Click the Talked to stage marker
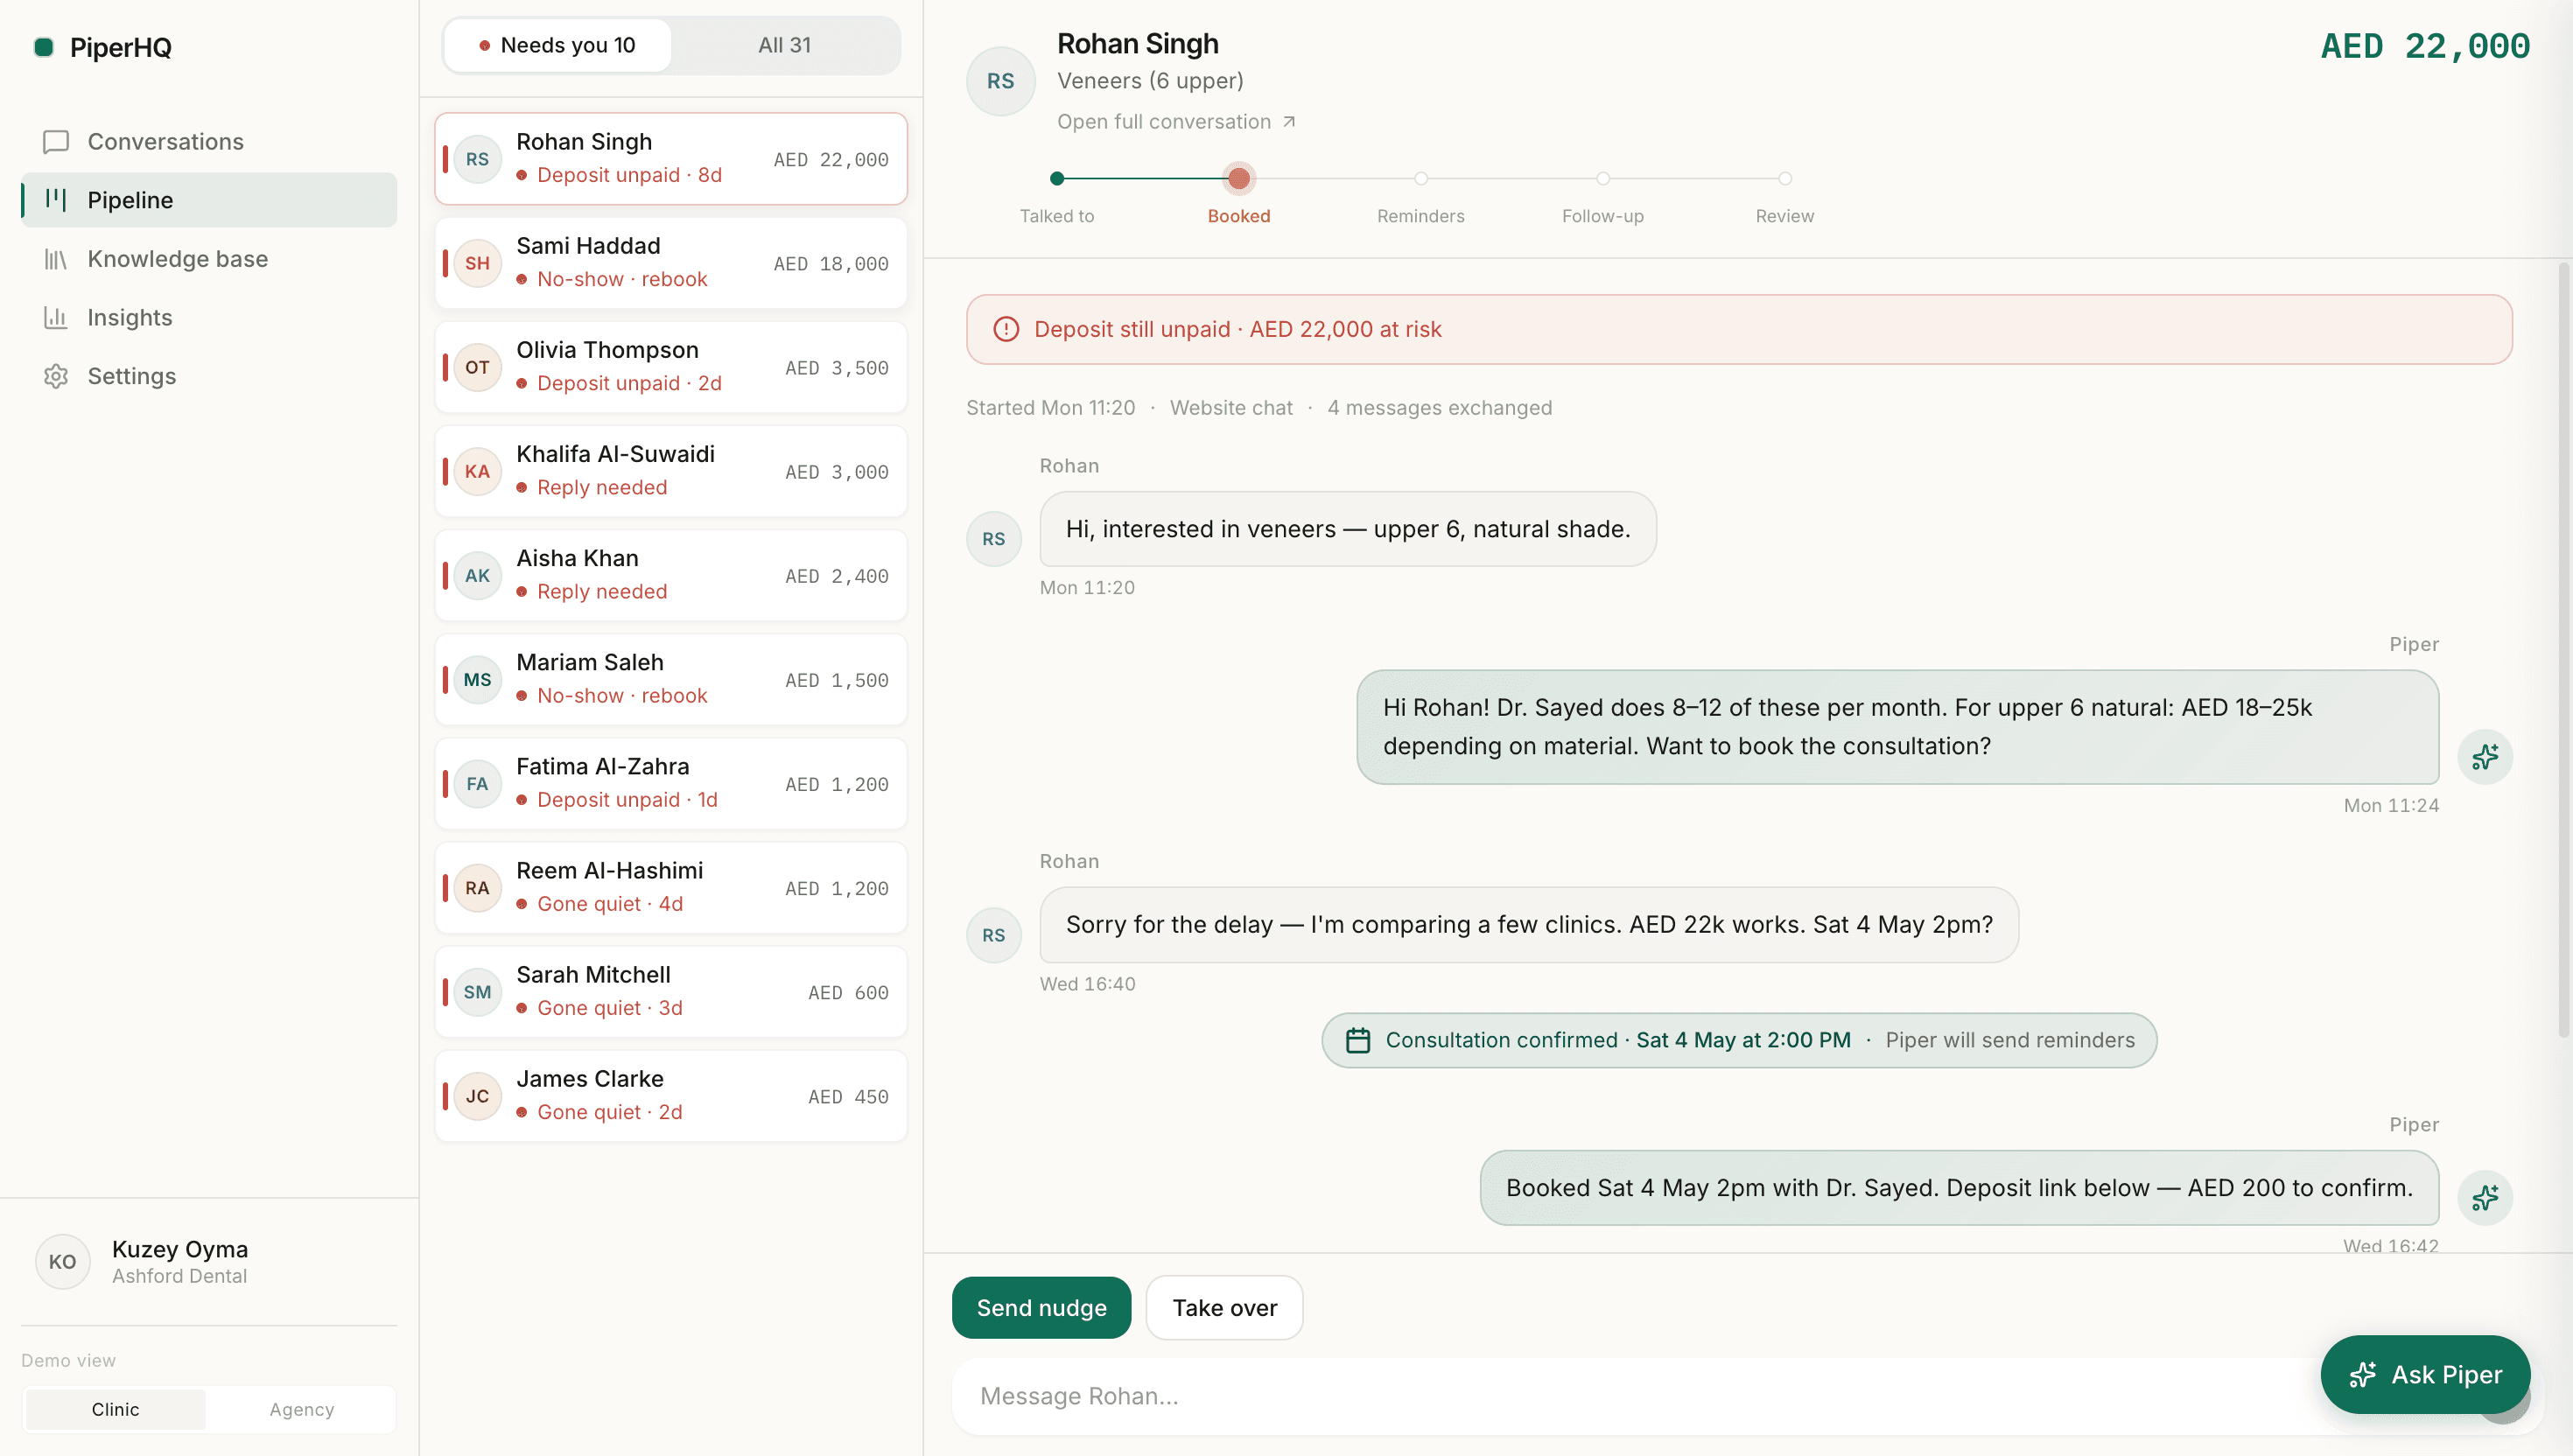 tap(1057, 179)
